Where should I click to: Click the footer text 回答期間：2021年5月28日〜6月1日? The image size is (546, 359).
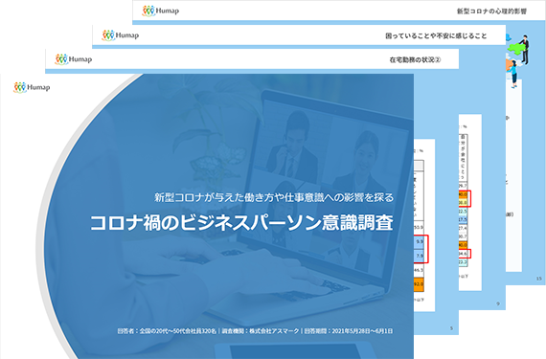[349, 331]
